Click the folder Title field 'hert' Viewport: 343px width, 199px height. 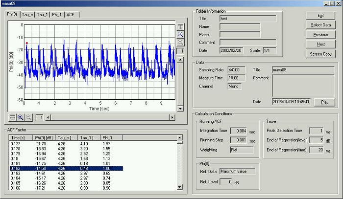tap(248, 19)
